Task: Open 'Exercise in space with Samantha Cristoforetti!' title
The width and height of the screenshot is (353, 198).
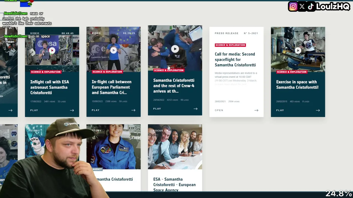Action: pyautogui.click(x=297, y=84)
